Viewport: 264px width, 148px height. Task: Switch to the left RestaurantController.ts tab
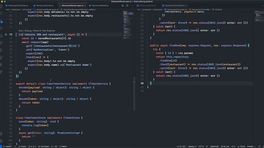click(17, 5)
